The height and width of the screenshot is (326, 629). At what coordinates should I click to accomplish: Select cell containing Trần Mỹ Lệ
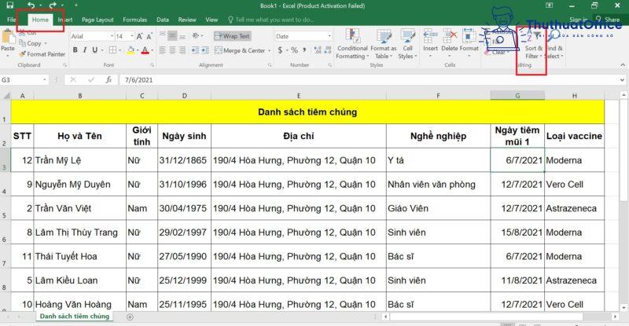pyautogui.click(x=80, y=160)
